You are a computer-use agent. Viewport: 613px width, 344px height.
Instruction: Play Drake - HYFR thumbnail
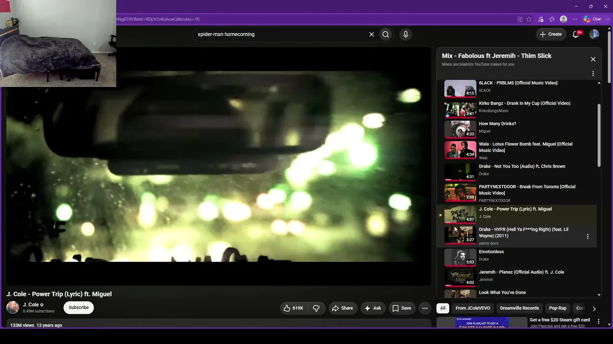click(460, 235)
